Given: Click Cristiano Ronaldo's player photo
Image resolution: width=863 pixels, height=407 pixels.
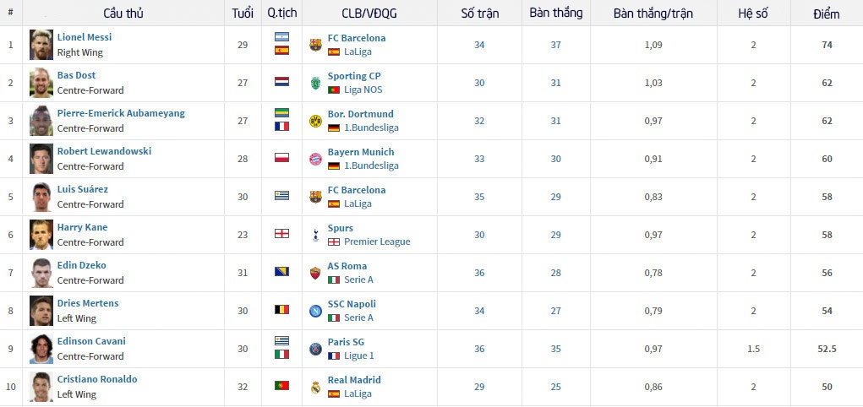Looking at the screenshot, I should coord(41,387).
